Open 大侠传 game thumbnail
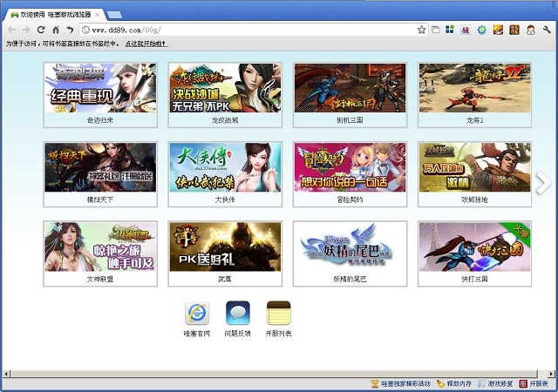The height and width of the screenshot is (392, 558). (226, 167)
